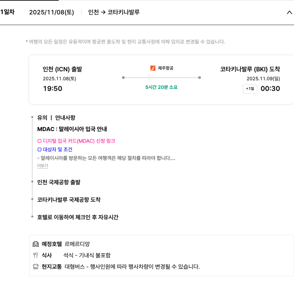
Task: Click the +1일 arrival badge
Action: pyautogui.click(x=250, y=89)
